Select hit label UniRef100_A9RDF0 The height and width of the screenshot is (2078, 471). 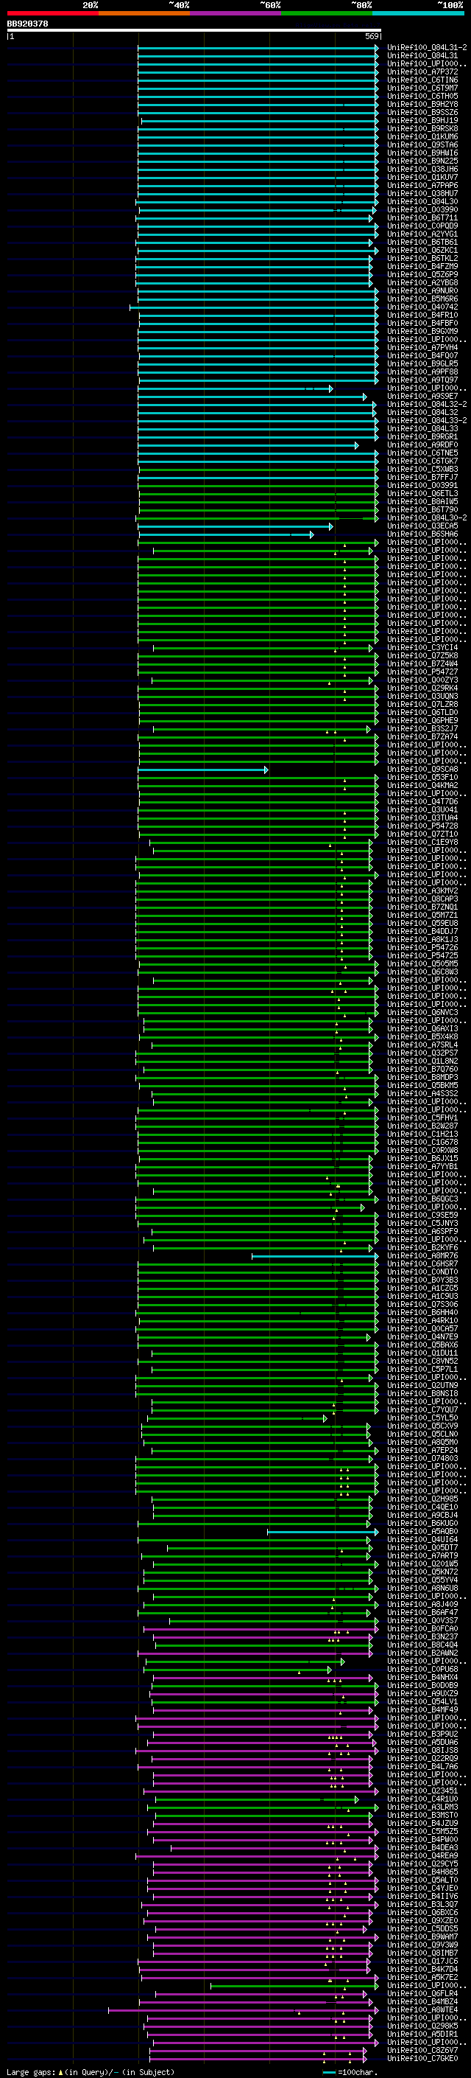422,444
